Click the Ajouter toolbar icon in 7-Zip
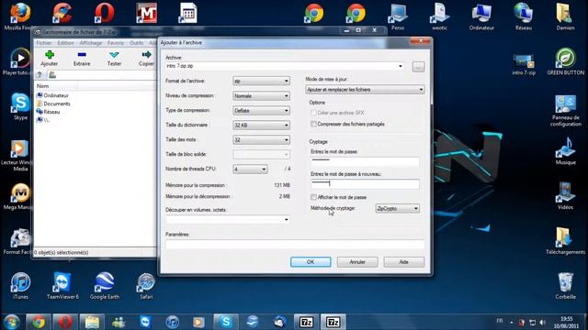Viewport: 588px width, 330px height. 49,59
